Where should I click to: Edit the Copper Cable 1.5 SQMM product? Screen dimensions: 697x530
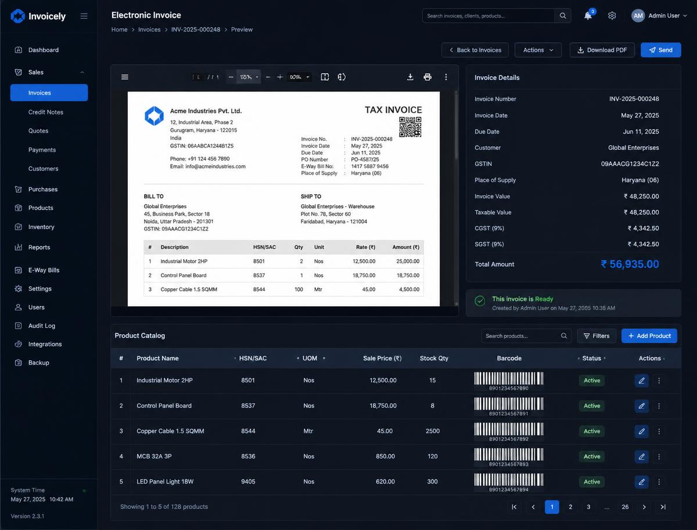[641, 431]
